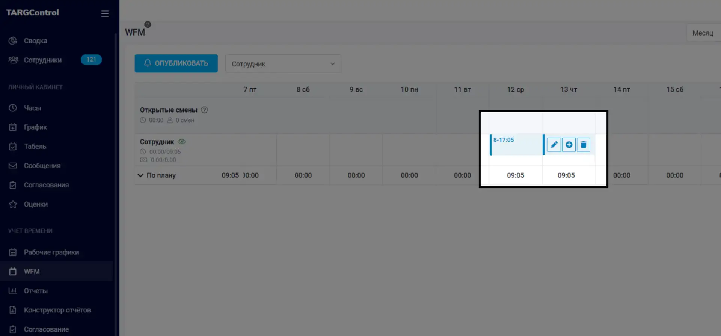The image size is (721, 336).
Task: Collapse the sidebar with the hamburger icon
Action: [x=105, y=13]
